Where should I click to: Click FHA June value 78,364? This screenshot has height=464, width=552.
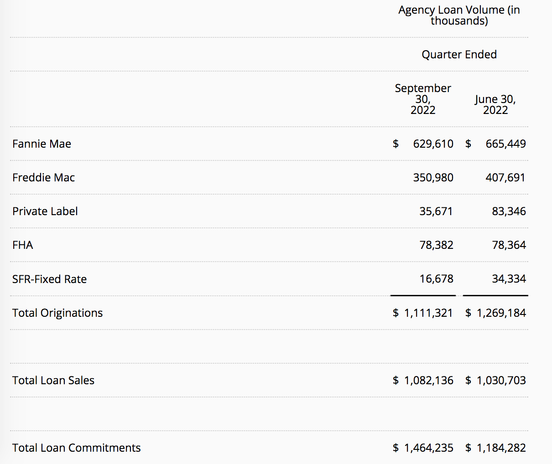[x=509, y=245]
